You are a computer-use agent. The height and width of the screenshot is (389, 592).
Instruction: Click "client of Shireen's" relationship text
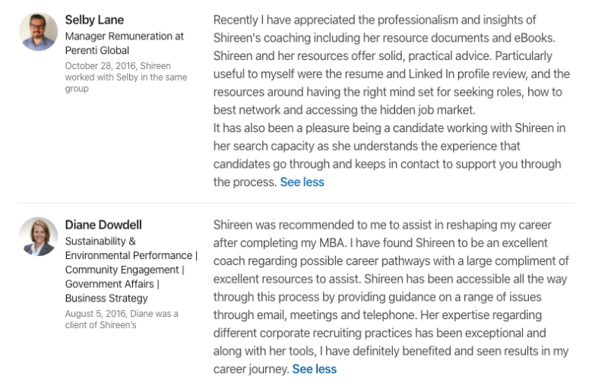[100, 325]
